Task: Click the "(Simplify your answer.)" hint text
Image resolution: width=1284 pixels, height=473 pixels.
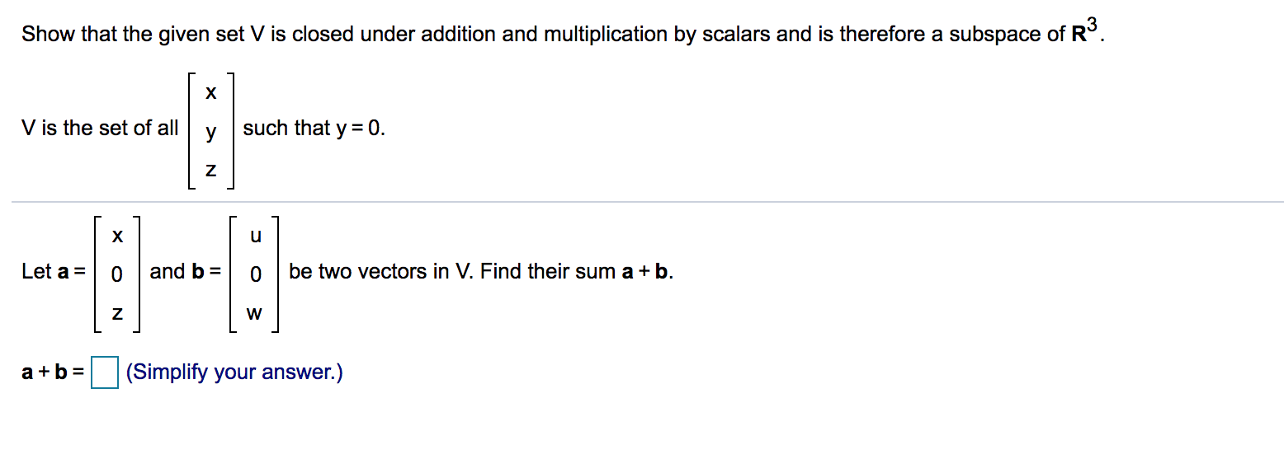Action: pos(234,372)
